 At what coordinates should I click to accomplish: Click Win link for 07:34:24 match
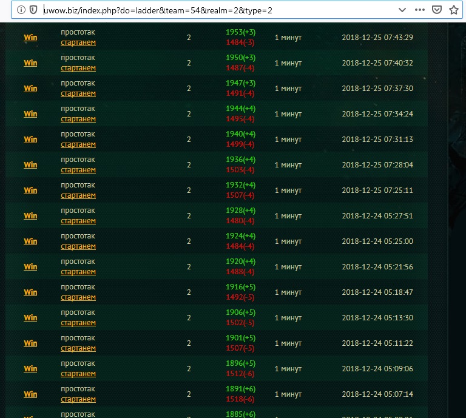[x=30, y=114]
